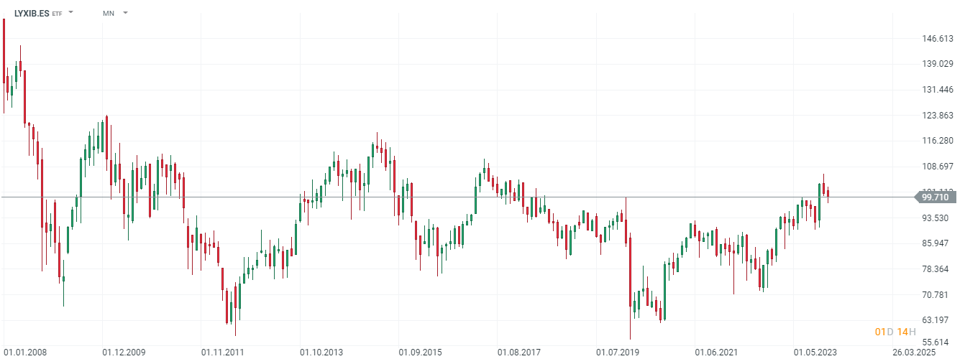
Task: Click the 01D 14H candle countdown timer
Action: (895, 331)
